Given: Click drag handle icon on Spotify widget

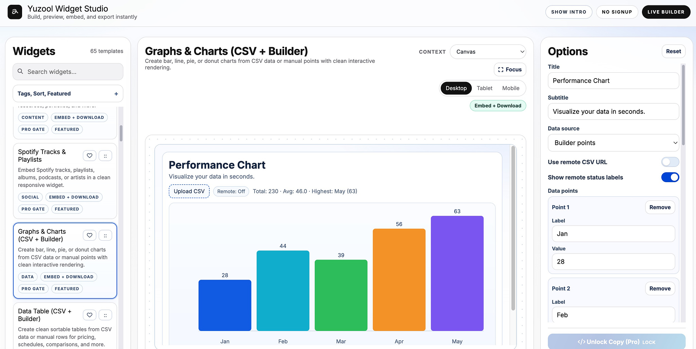Looking at the screenshot, I should (105, 156).
